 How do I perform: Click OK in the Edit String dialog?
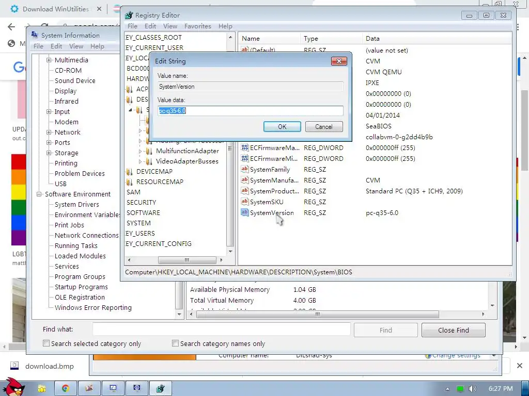click(x=282, y=127)
